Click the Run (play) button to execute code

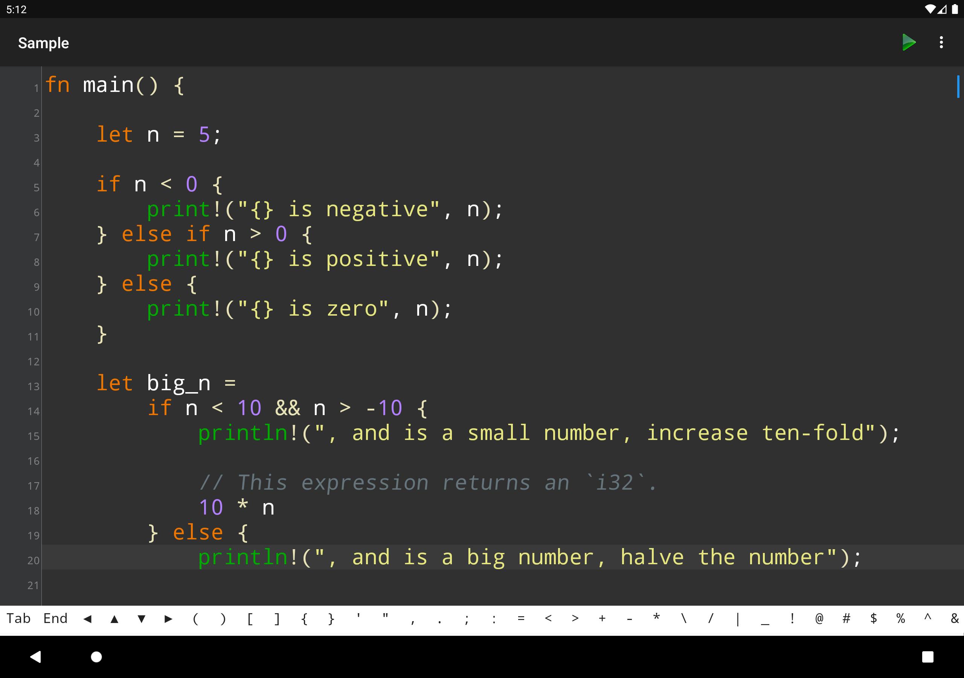point(908,43)
